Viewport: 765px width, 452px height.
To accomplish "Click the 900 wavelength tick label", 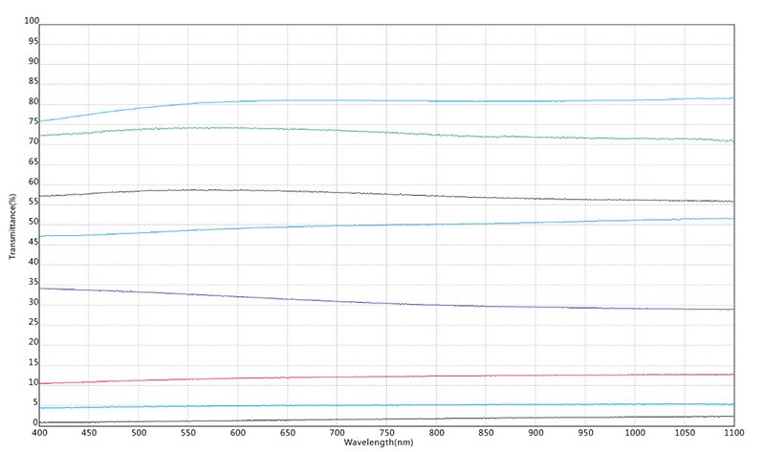I will click(535, 432).
